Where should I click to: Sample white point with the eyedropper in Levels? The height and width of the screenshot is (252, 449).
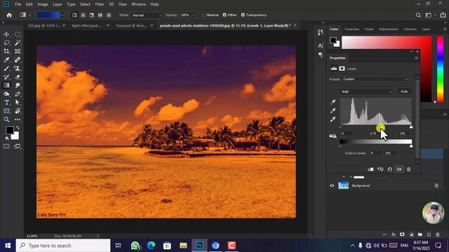pyautogui.click(x=333, y=119)
